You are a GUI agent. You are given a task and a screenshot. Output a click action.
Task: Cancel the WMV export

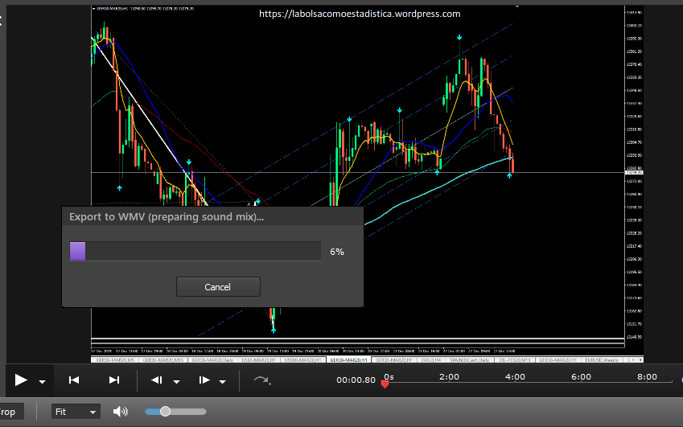(218, 287)
